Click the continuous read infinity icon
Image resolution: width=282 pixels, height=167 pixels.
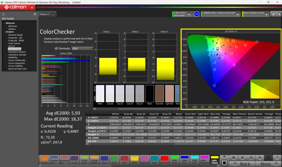260,158
